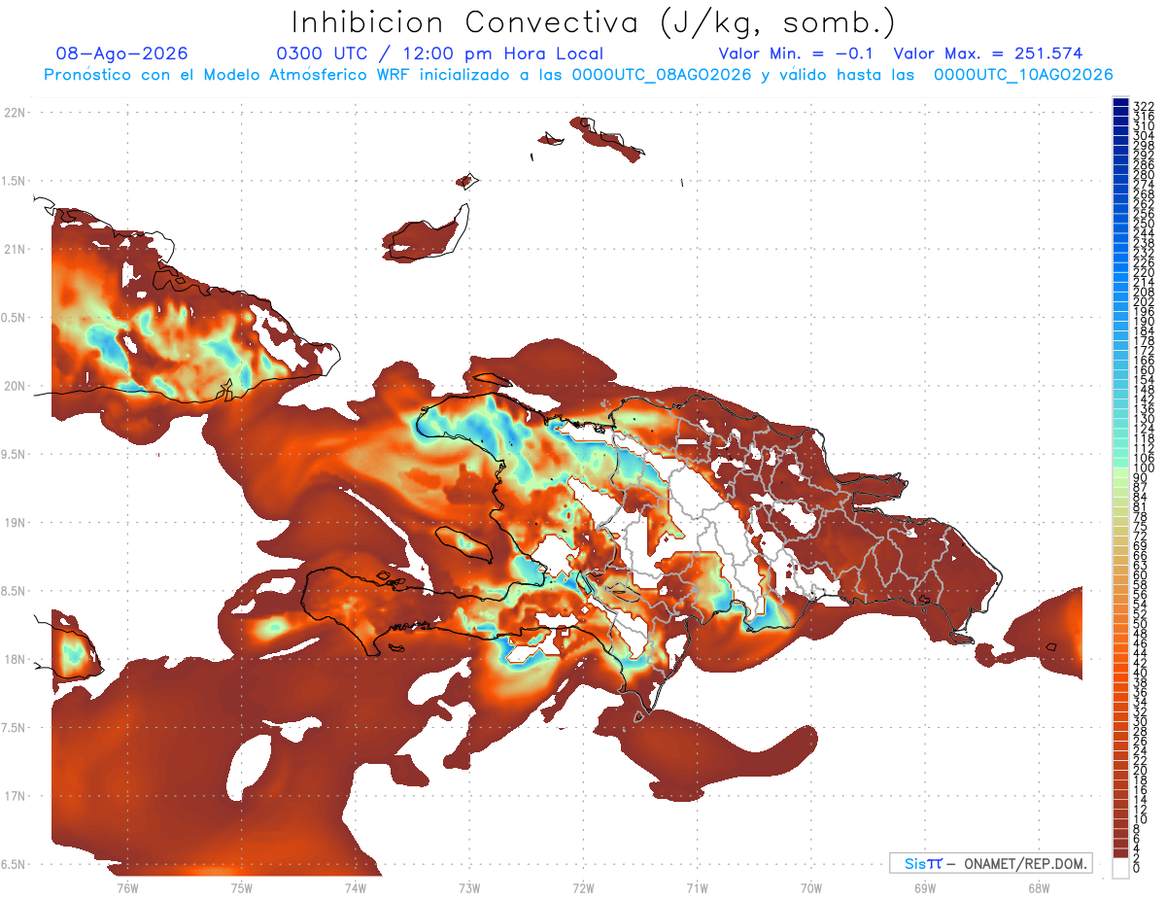Select the "Valor Max. = 251.574" readout
1166x901 pixels.
point(988,53)
